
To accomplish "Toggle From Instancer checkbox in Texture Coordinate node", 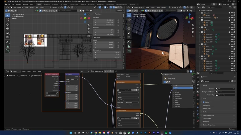I will [47, 96].
